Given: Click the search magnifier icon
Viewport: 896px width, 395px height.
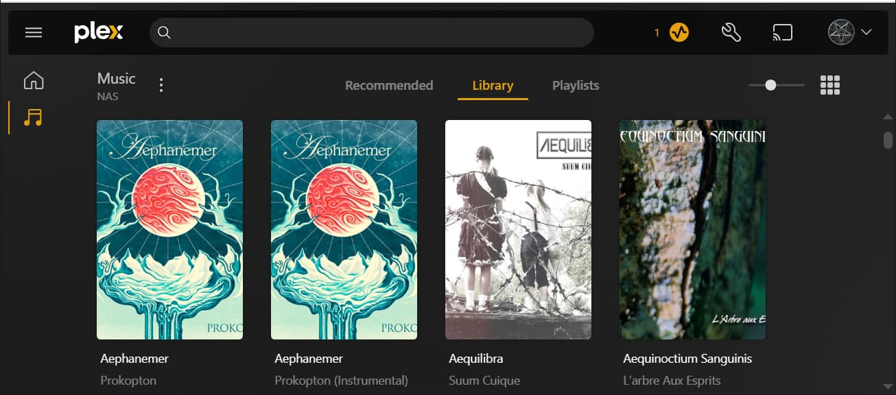Looking at the screenshot, I should pos(164,32).
